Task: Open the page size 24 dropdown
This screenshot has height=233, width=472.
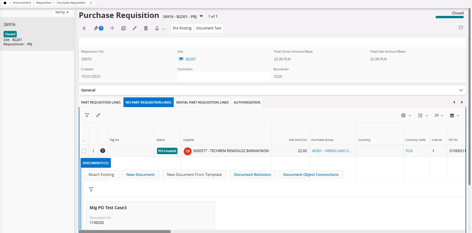Action: click(x=438, y=115)
